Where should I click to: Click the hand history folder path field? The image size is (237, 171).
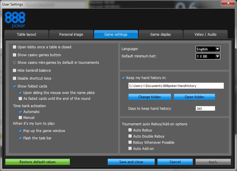176,86
